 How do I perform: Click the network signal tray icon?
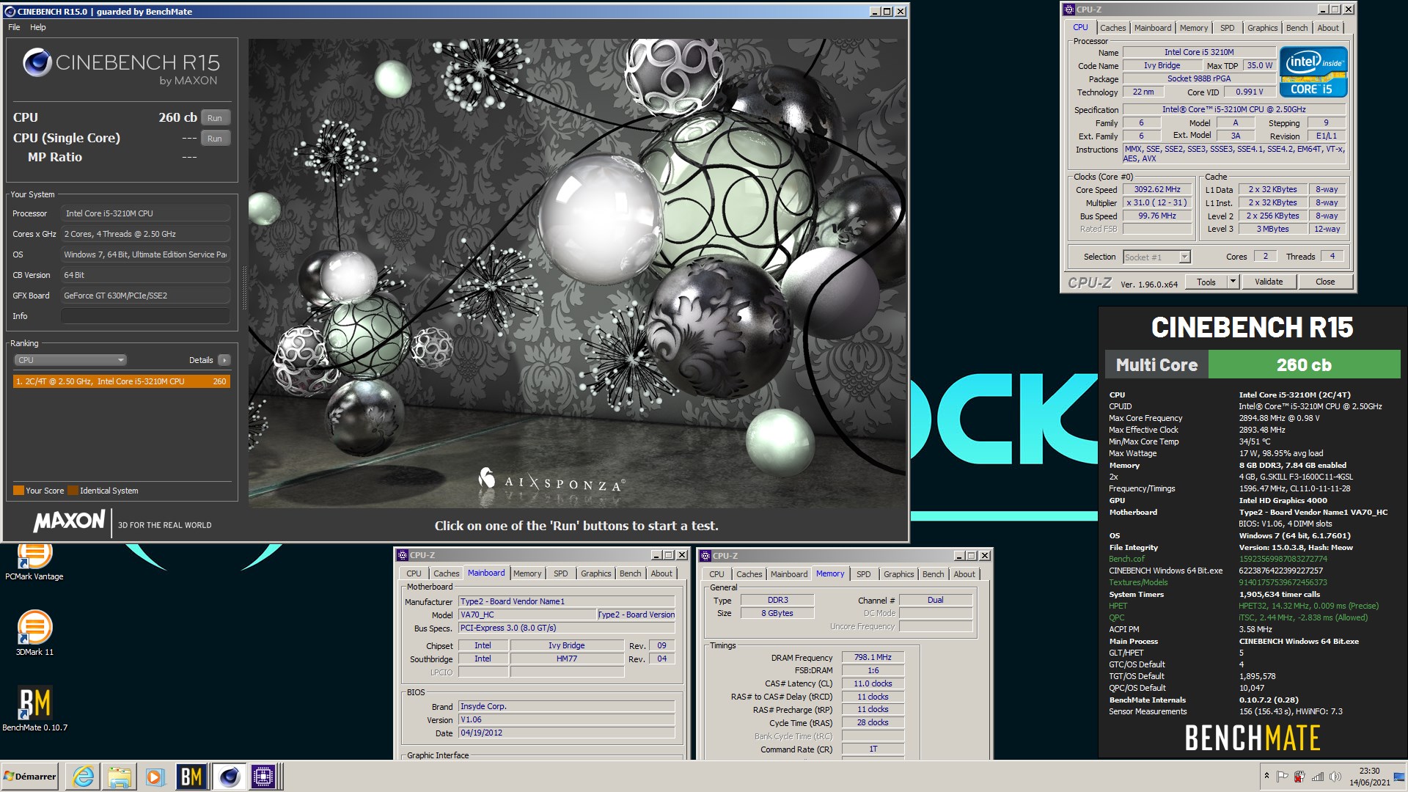1318,777
